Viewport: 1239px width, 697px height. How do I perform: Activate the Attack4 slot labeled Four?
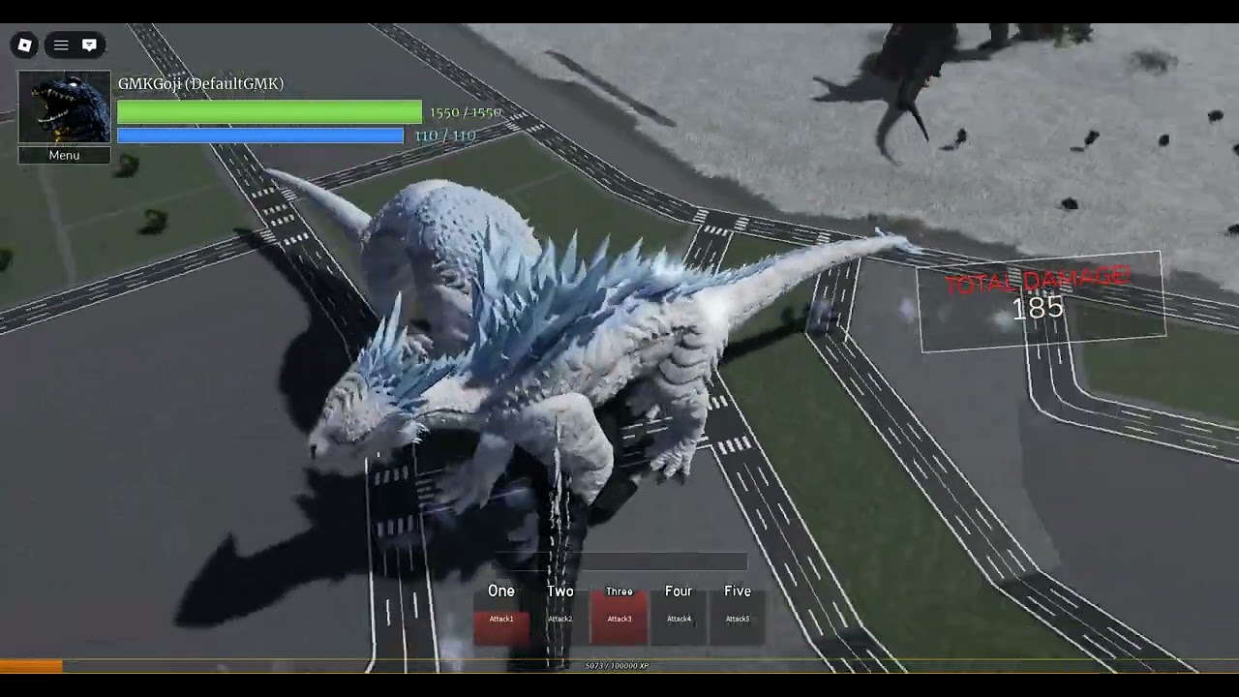point(679,619)
